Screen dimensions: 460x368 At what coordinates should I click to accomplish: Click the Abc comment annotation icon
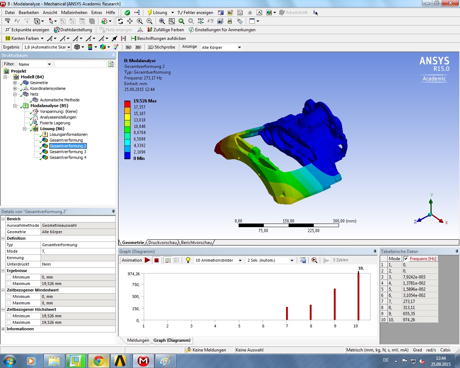point(230,13)
